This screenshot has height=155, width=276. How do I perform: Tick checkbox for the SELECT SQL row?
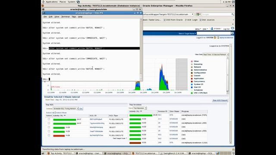point(49,127)
